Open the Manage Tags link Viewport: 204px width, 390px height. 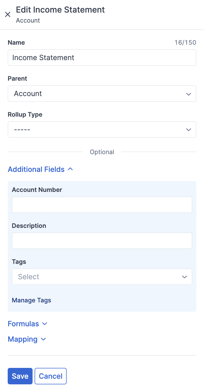(32, 300)
